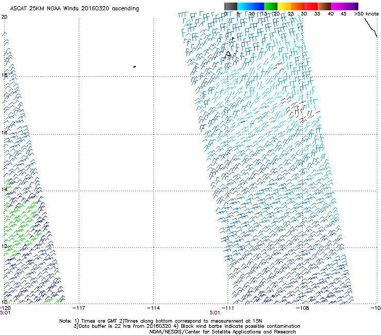Click the '25' legend scale label

coord(290,13)
